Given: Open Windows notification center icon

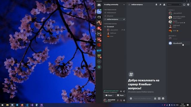Looking at the screenshot, I should tap(188, 105).
